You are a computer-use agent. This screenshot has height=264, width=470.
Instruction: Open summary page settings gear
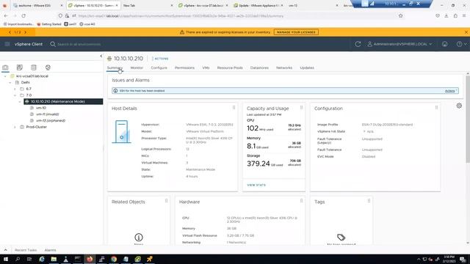459,106
